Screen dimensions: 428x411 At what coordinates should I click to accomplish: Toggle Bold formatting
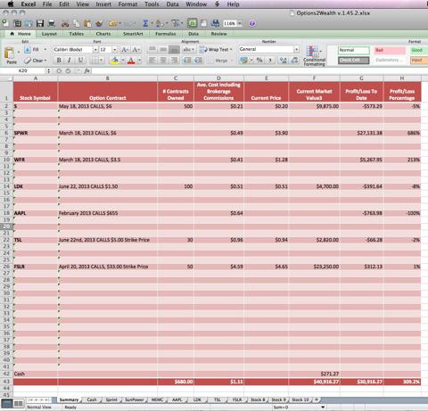coord(59,61)
